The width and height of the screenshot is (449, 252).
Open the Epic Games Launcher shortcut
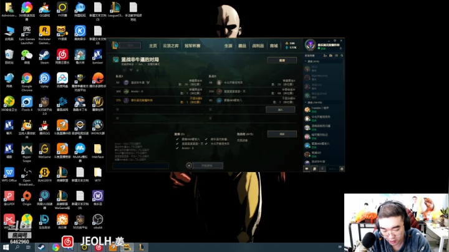tap(27, 35)
